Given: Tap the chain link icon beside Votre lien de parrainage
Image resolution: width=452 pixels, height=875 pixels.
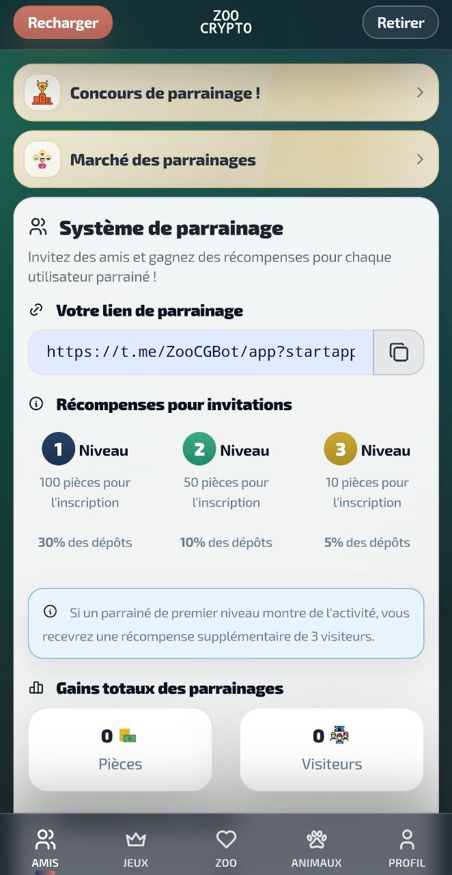Looking at the screenshot, I should point(36,310).
